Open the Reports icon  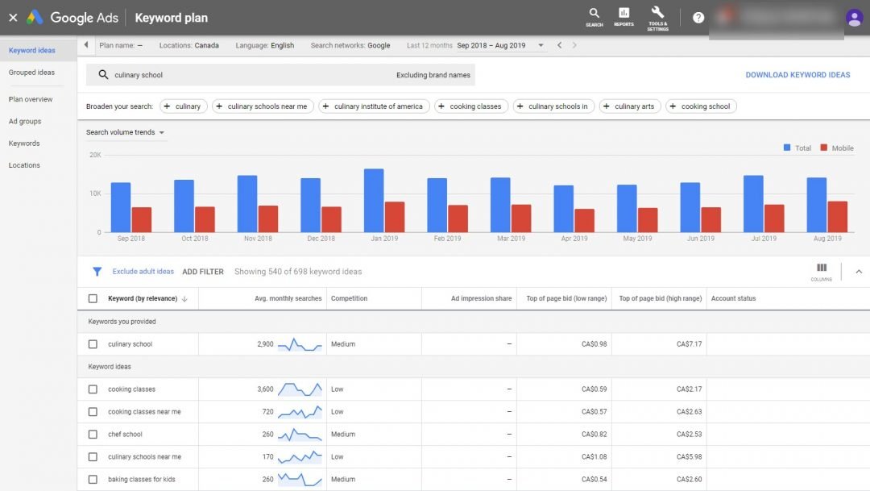click(x=625, y=17)
